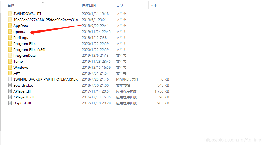Click the AppData folder icon
265x145 pixels.
[10, 26]
